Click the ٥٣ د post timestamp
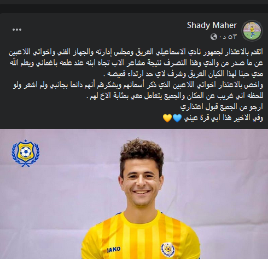This screenshot has width=268, height=259. pos(227,37)
